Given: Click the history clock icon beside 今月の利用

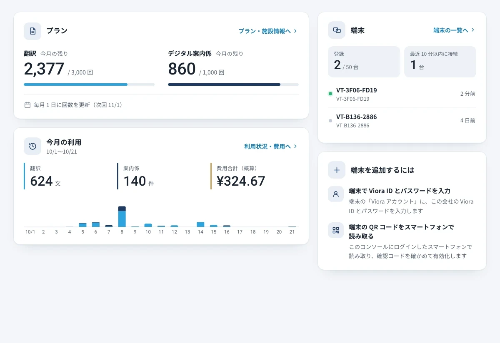Looking at the screenshot, I should coord(32,146).
